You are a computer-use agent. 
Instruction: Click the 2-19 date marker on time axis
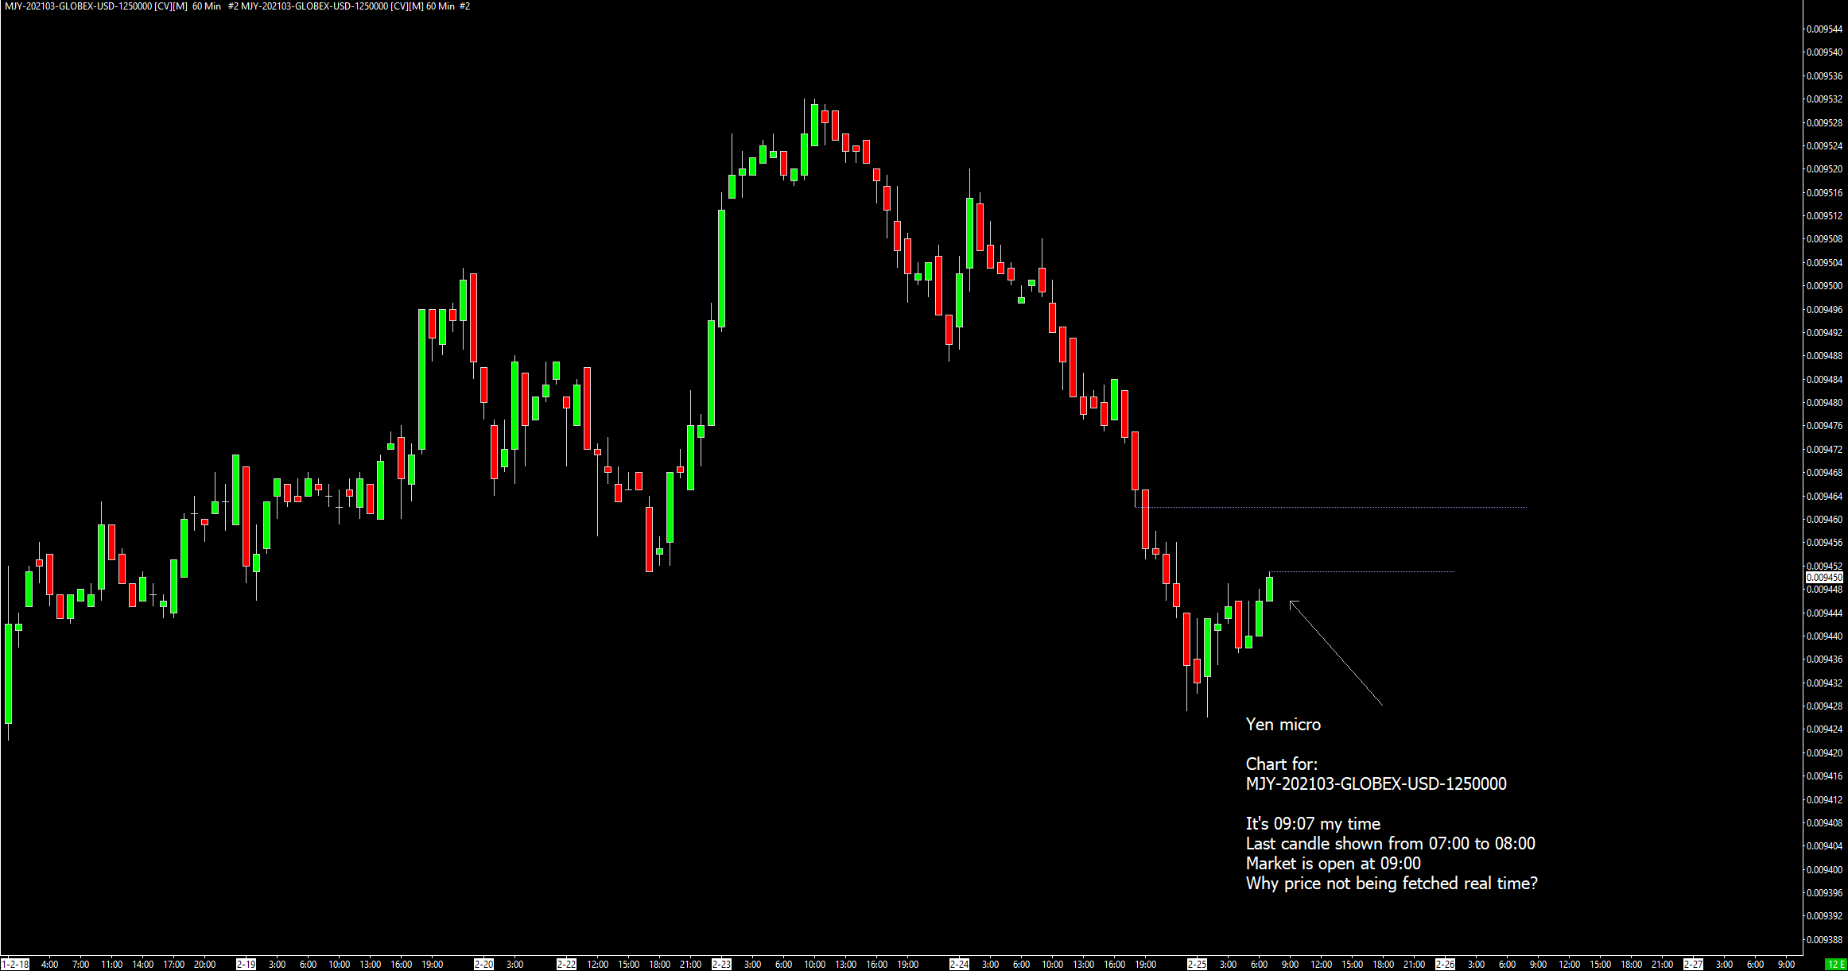[246, 965]
